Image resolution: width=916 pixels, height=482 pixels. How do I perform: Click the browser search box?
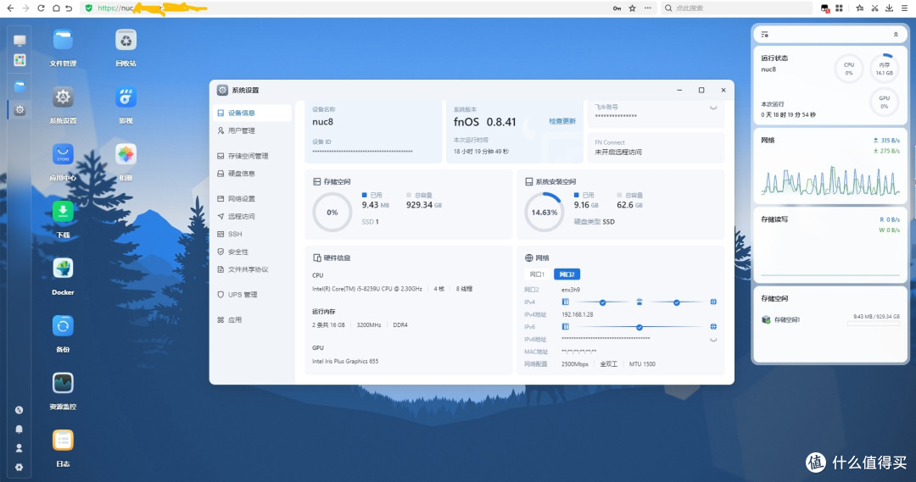[737, 8]
